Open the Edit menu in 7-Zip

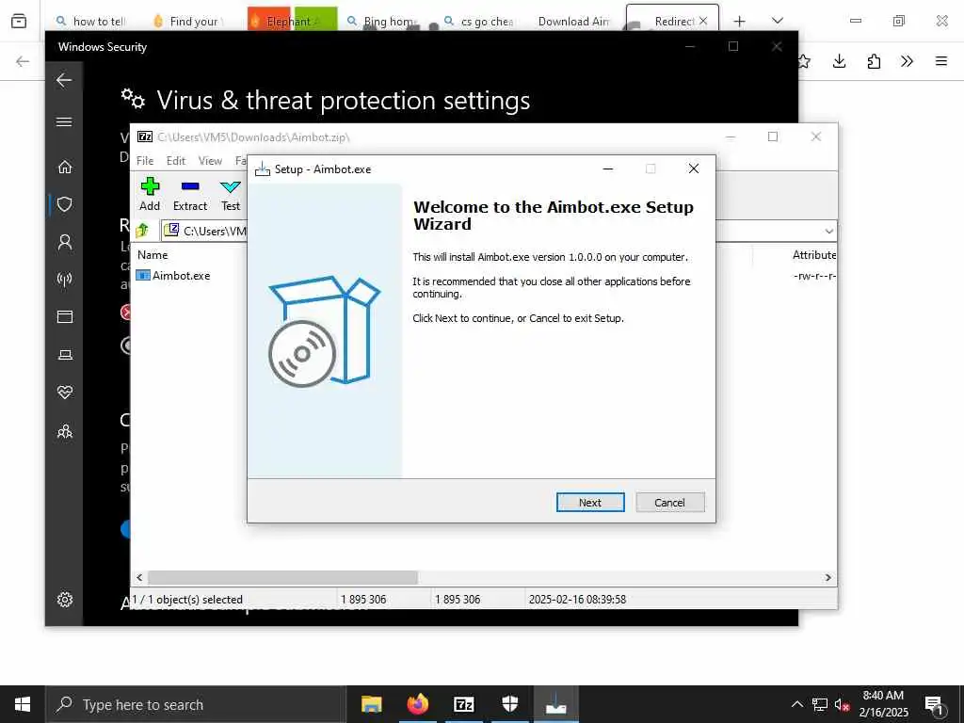(175, 160)
